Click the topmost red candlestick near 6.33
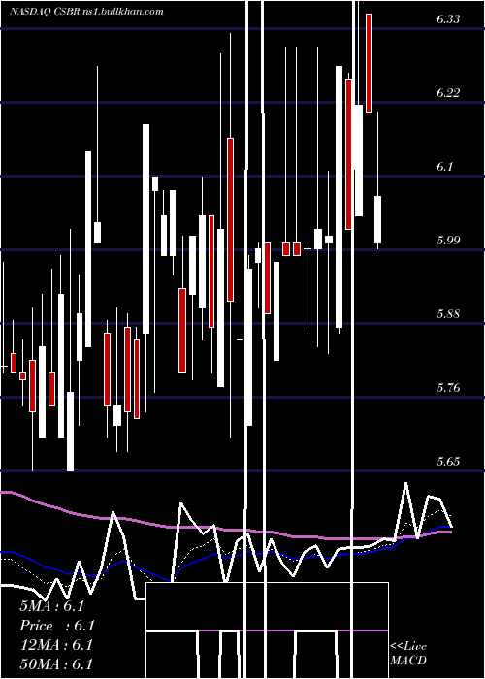Image resolution: width=485 pixels, height=679 pixels. 369,63
